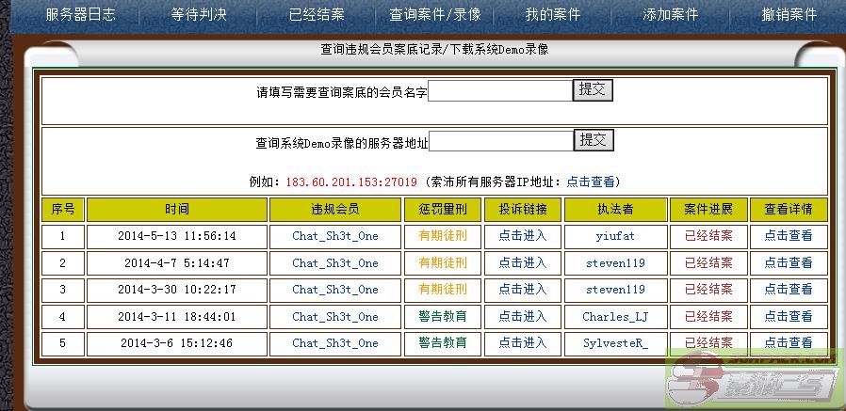846x411 pixels.
Task: Open the 撤销案件 menu item
Action: click(789, 15)
